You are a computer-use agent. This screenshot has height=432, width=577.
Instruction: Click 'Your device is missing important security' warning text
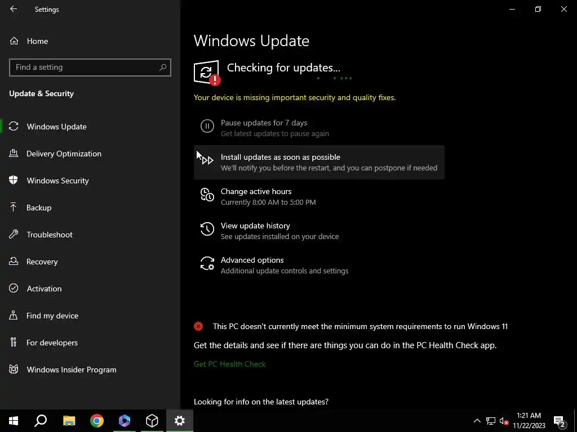(295, 97)
